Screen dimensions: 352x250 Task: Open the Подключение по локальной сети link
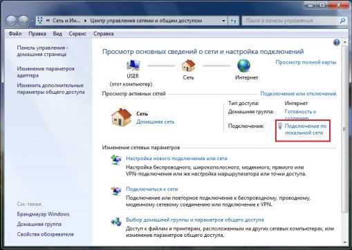(306, 129)
